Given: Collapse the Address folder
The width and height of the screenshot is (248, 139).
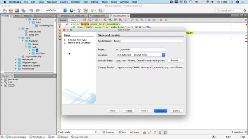Looking at the screenshot, I should [x=26, y=19].
